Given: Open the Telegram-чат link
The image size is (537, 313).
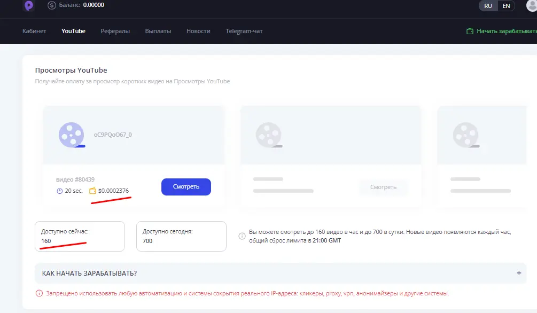Looking at the screenshot, I should [x=244, y=31].
